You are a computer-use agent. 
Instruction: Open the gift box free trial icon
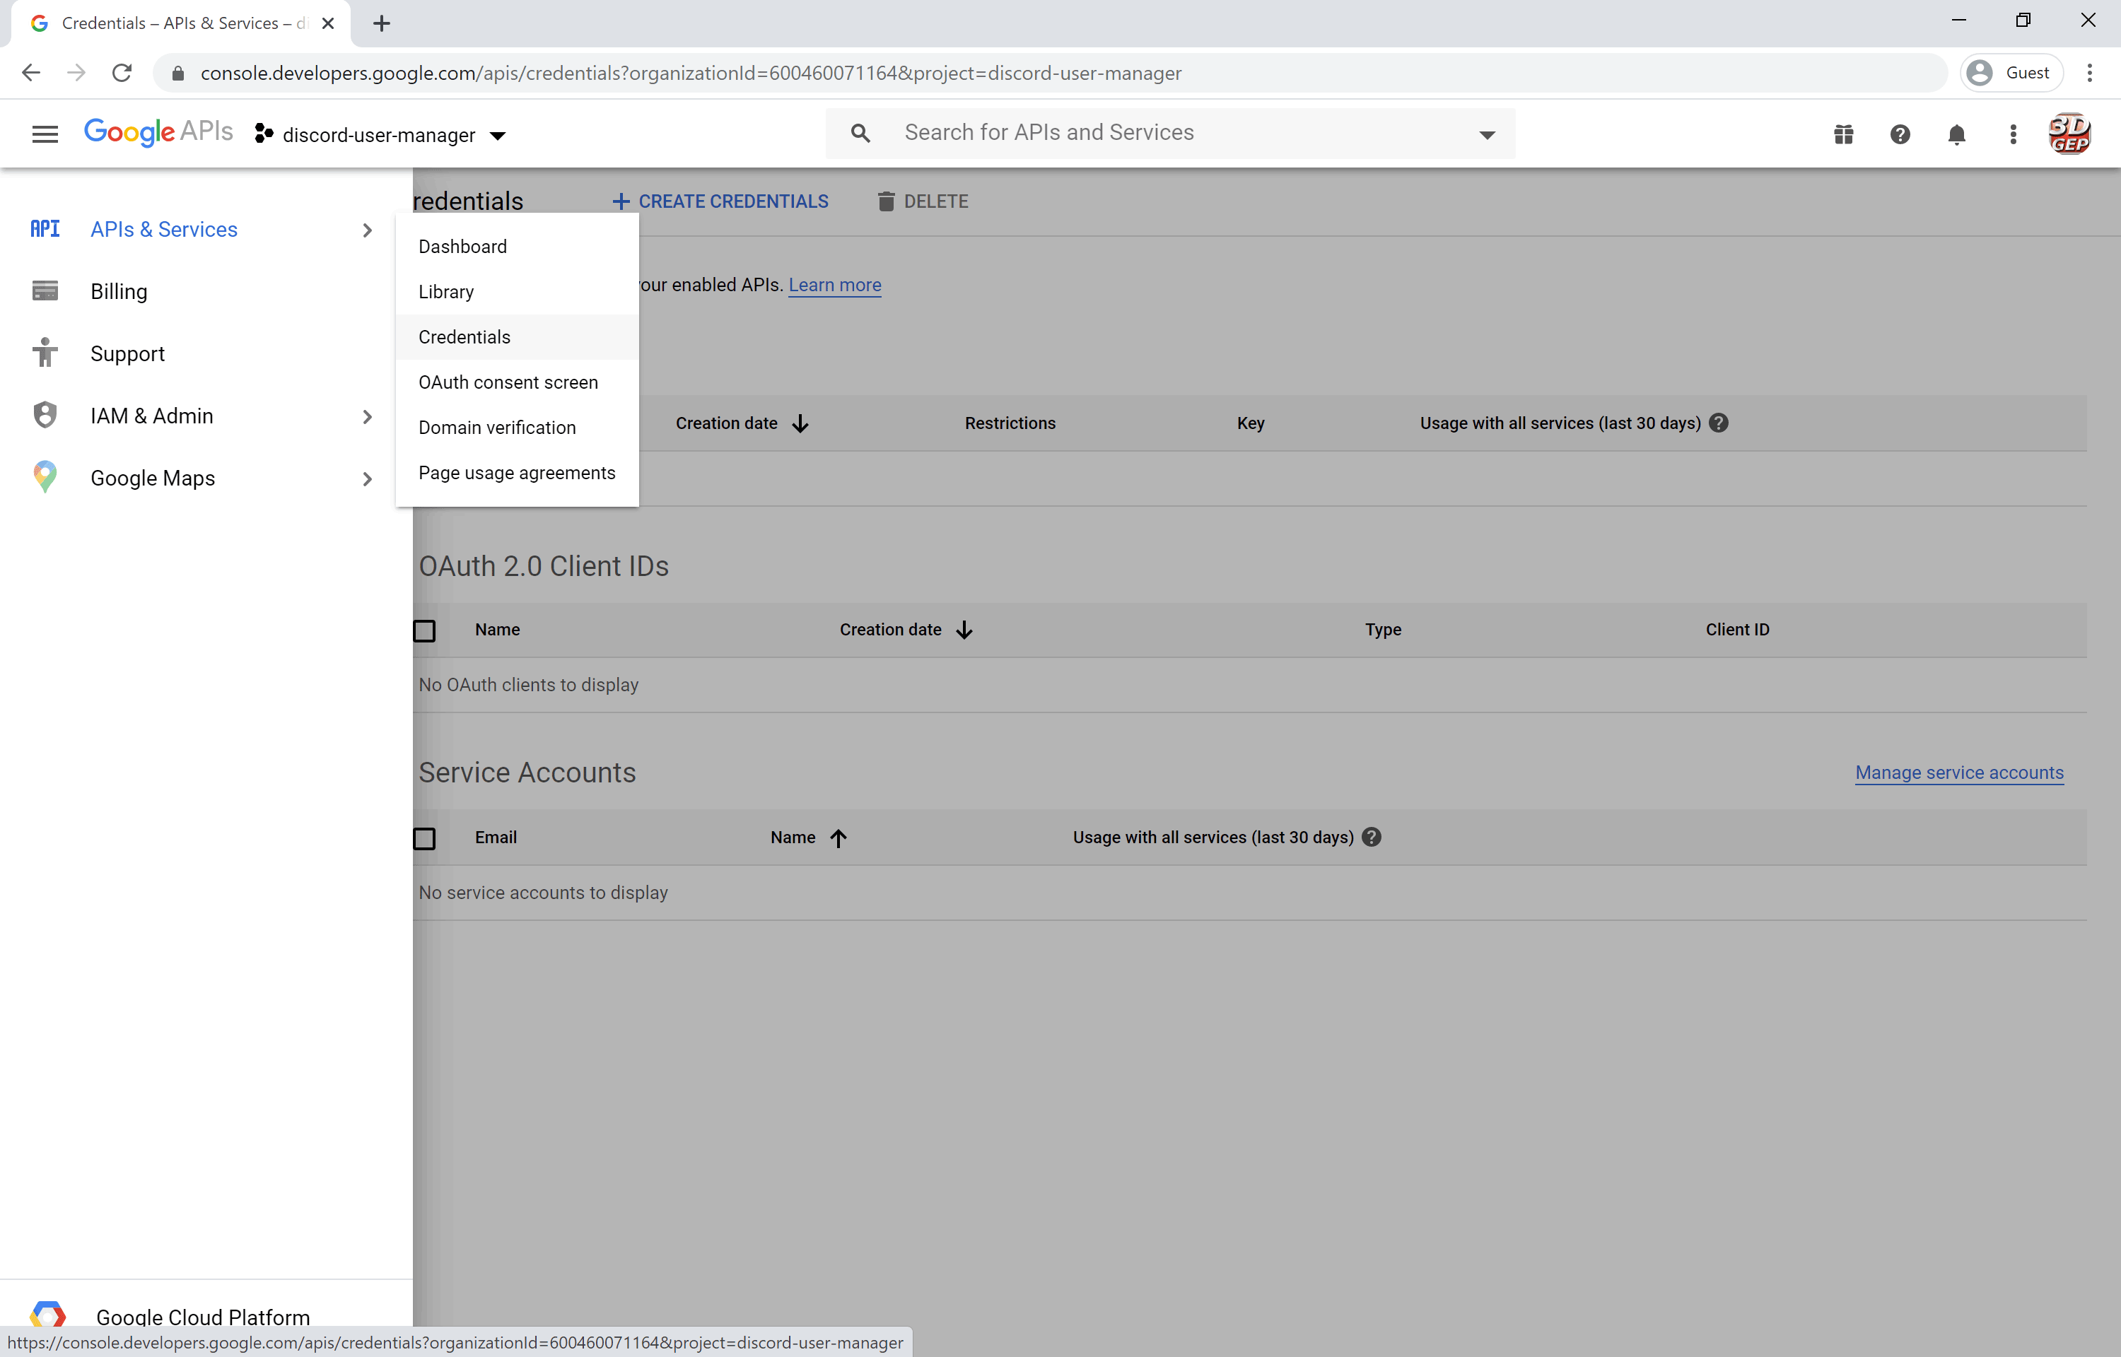[1843, 134]
